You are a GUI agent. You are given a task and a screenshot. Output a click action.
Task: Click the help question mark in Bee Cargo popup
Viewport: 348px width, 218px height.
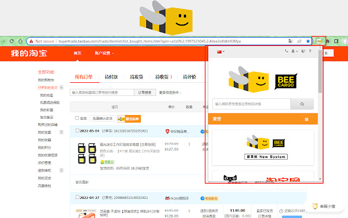click(310, 51)
